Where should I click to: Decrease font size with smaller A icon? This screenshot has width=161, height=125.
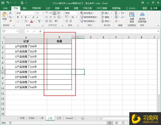[x=37, y=17]
